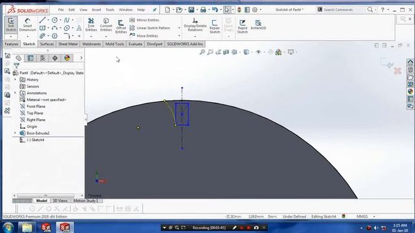The width and height of the screenshot is (415, 233).
Task: Click Mirror Entities button
Action: tap(145, 20)
